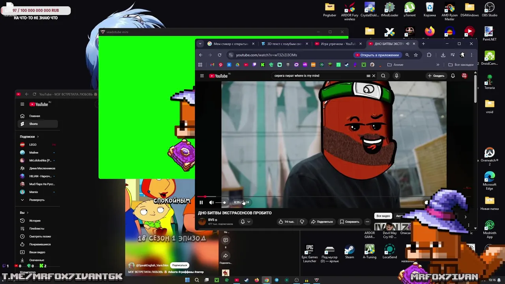Open the Chrome three-dot menu
This screenshot has width=505, height=284.
click(x=471, y=55)
